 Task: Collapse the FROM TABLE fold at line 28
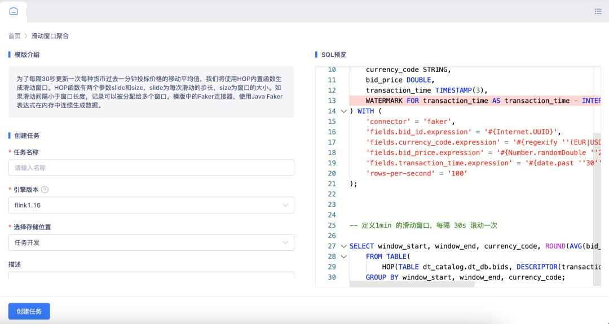(x=343, y=256)
